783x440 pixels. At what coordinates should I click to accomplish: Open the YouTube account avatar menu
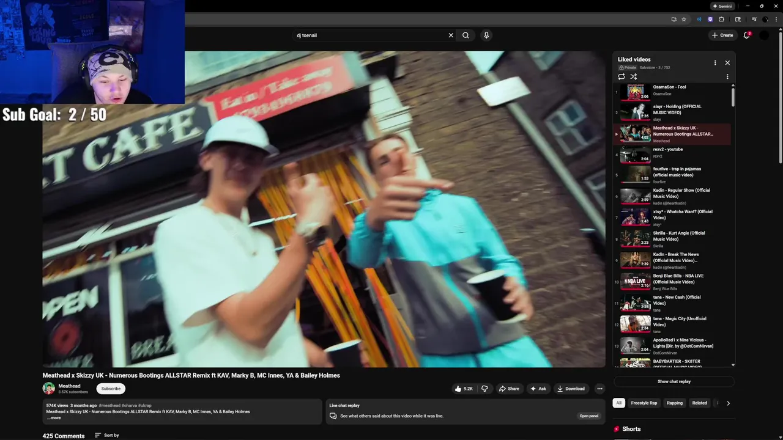pos(764,35)
